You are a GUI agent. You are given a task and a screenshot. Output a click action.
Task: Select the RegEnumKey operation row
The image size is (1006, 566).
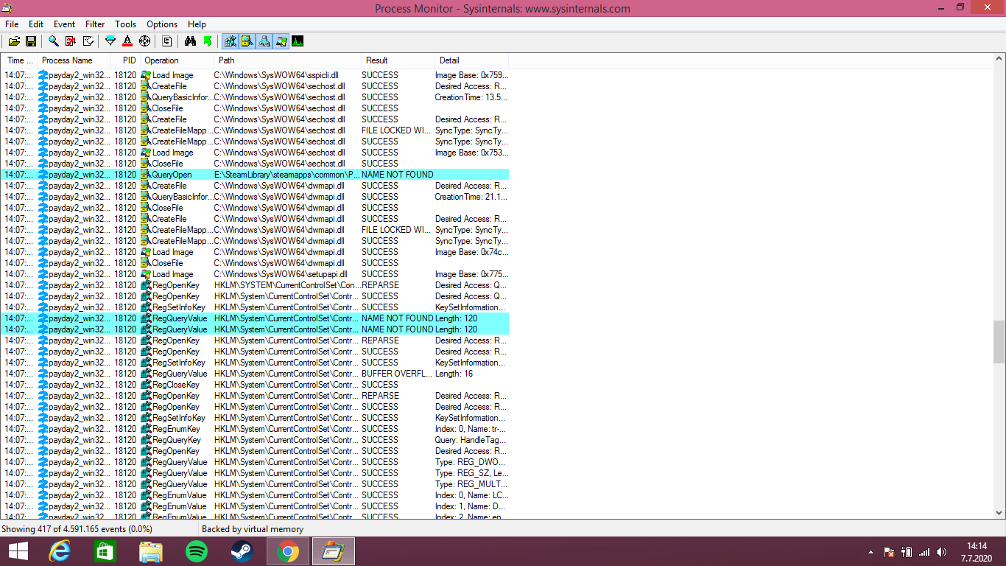point(255,429)
